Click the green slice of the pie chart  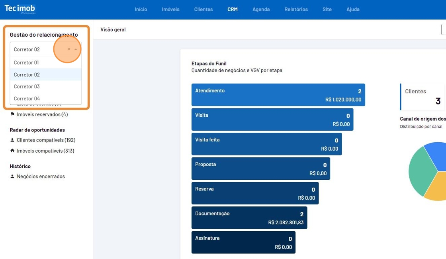[420, 171]
